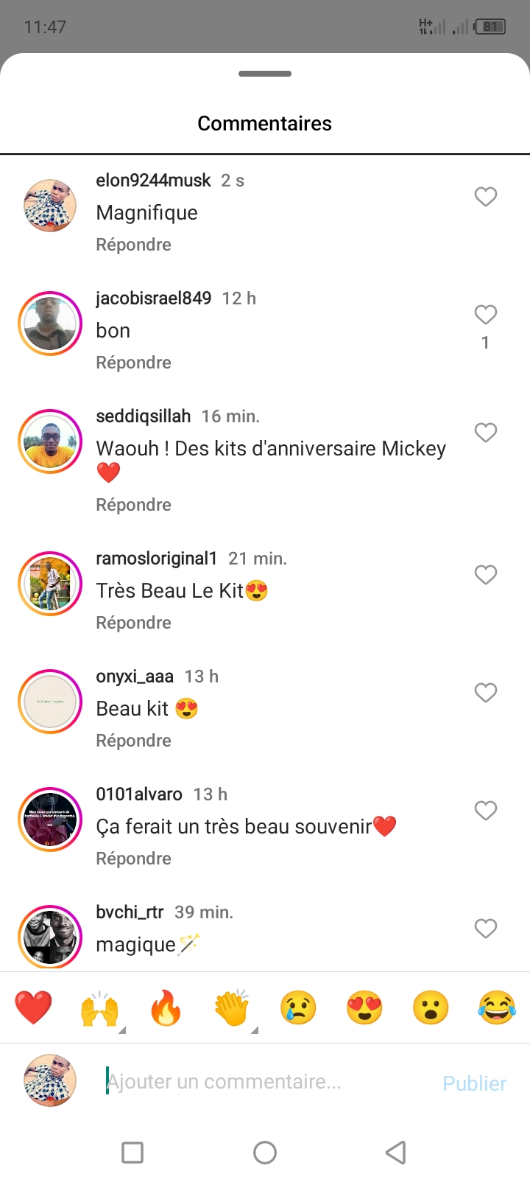Tap the Android back navigation button

click(x=396, y=1152)
